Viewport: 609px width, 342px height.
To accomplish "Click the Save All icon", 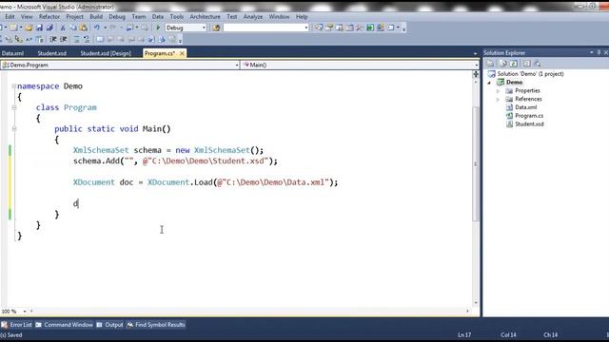I will (49, 28).
